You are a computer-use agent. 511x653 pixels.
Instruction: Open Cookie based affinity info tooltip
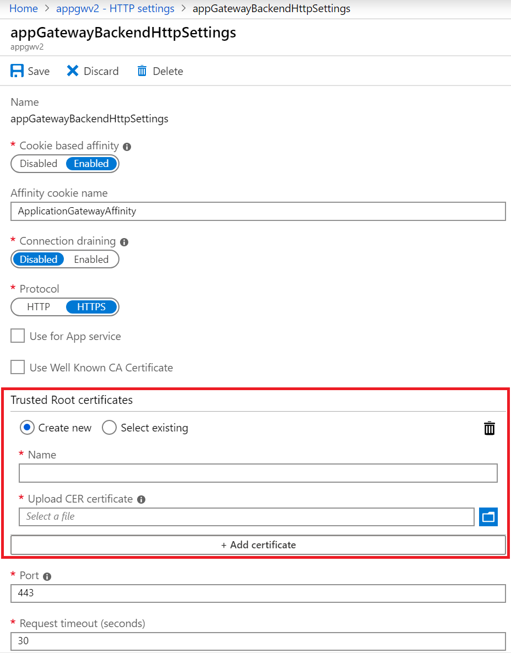tap(127, 147)
